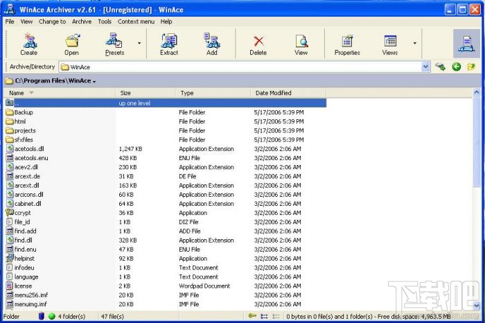The height and width of the screenshot is (323, 485).
Task: Open the Change to menu
Action: click(52, 21)
